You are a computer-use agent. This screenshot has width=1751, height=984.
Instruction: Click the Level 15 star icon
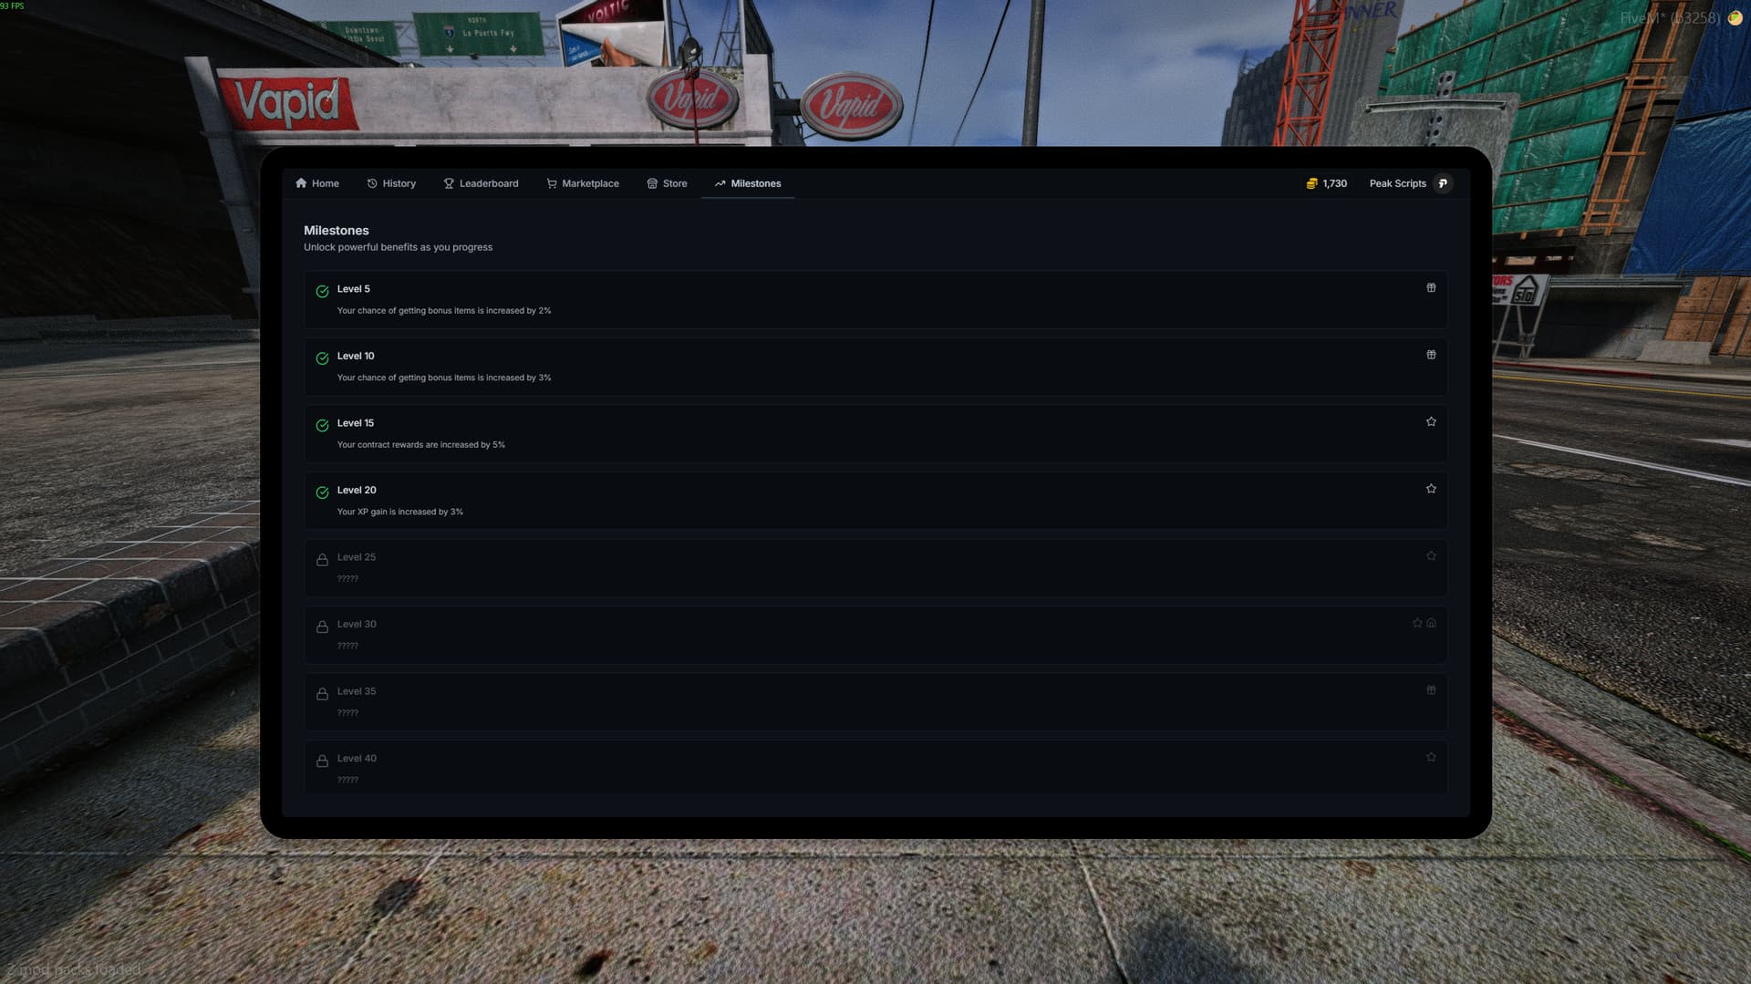[1431, 421]
